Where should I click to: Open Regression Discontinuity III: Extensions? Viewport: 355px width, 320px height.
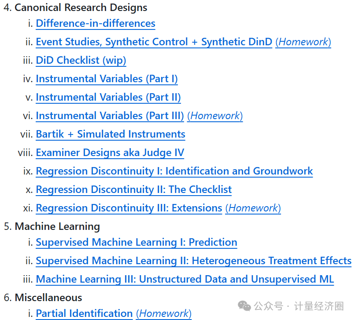129,208
